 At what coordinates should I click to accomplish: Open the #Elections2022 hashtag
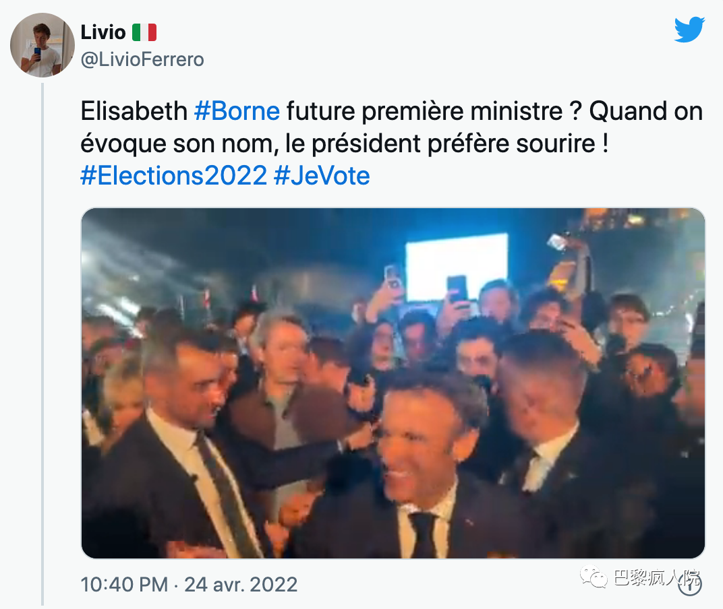point(173,176)
